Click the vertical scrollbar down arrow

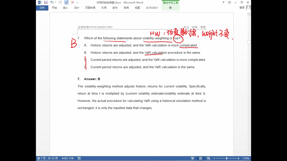[249, 154]
